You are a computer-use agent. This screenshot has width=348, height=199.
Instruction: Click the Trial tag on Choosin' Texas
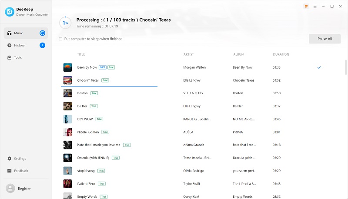coord(105,80)
